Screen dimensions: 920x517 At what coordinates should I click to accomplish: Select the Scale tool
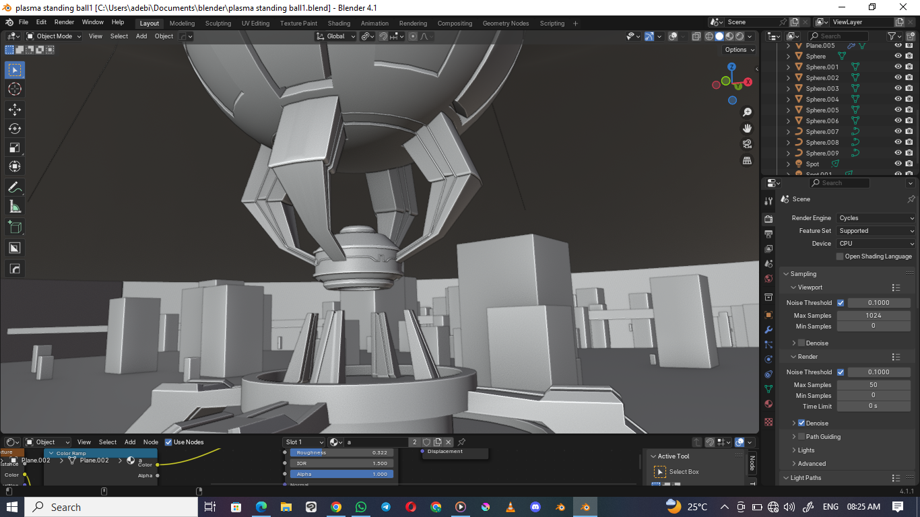[x=15, y=148]
